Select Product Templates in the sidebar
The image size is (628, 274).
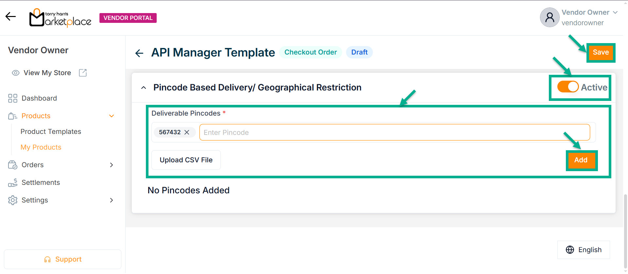[51, 132]
